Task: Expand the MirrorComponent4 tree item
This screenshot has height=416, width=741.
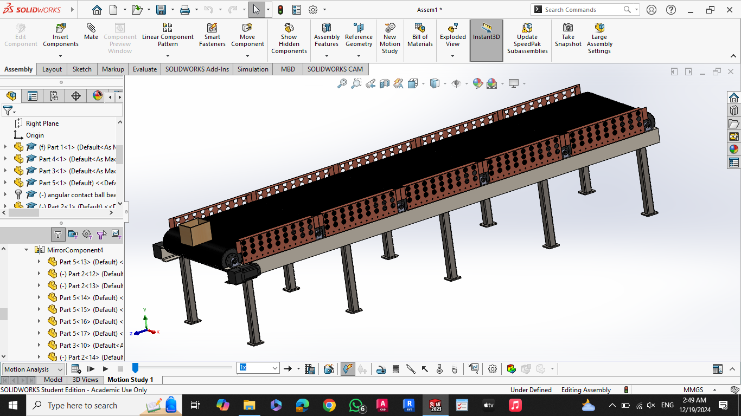Action: (x=25, y=250)
